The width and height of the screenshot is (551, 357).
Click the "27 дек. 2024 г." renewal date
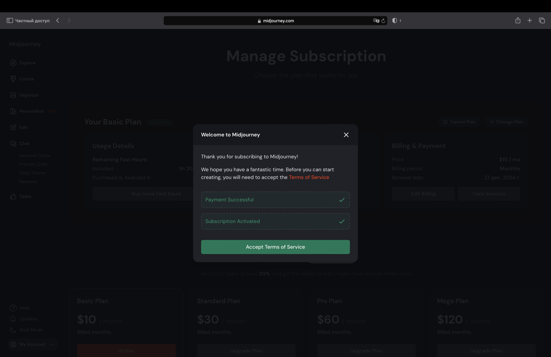(x=502, y=178)
